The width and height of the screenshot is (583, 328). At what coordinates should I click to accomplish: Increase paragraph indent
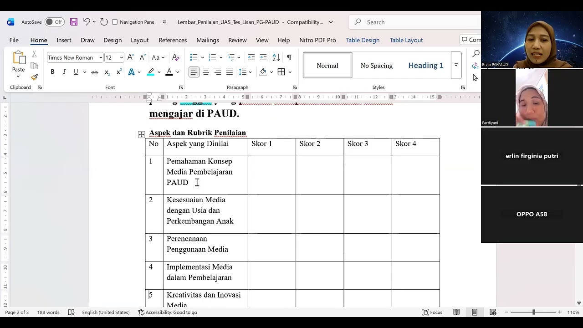[x=263, y=57]
